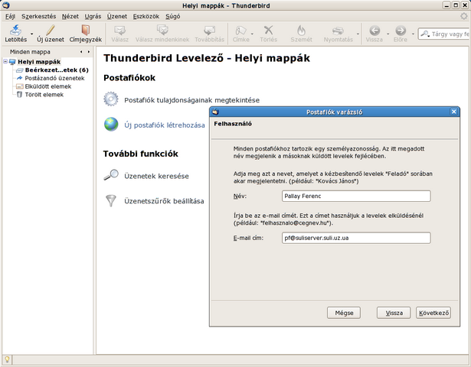Click the Új postafiók létrehozása globe icon

tap(111, 125)
